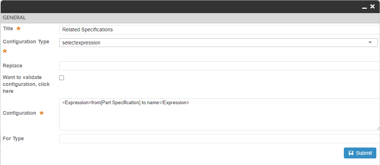Screen dimensions: 380x165
Task: Click the 'Want to validate configuration' label
Action: pos(26,84)
